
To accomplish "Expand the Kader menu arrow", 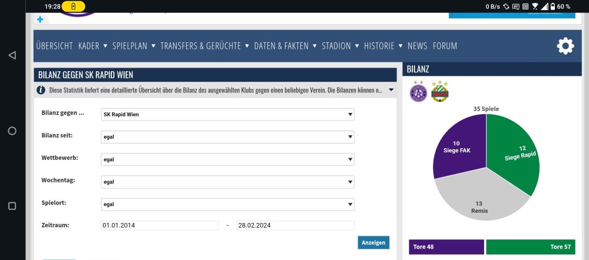I will [x=105, y=46].
